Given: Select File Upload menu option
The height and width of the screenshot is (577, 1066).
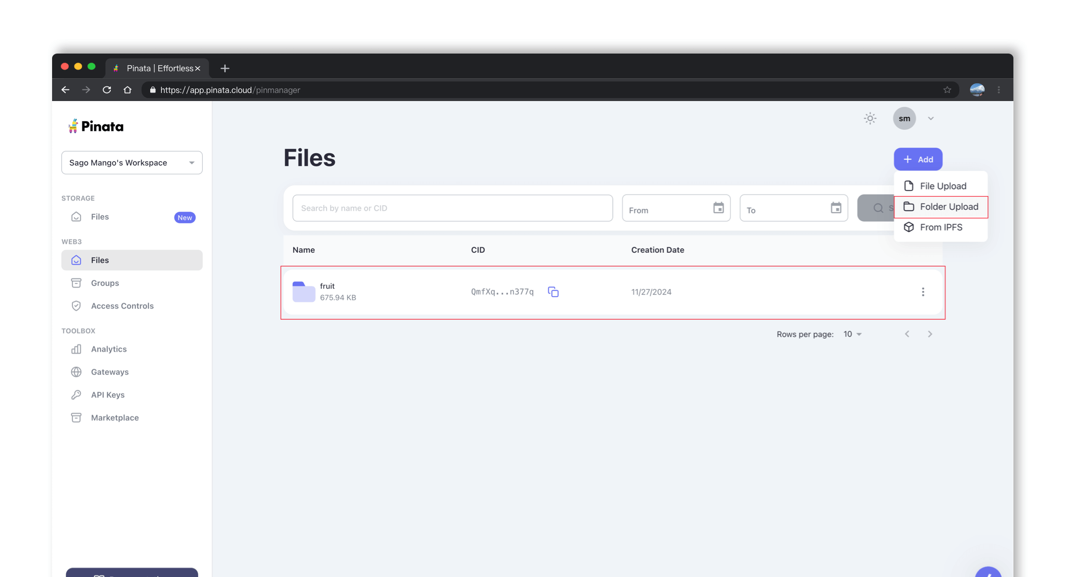Looking at the screenshot, I should click(941, 186).
